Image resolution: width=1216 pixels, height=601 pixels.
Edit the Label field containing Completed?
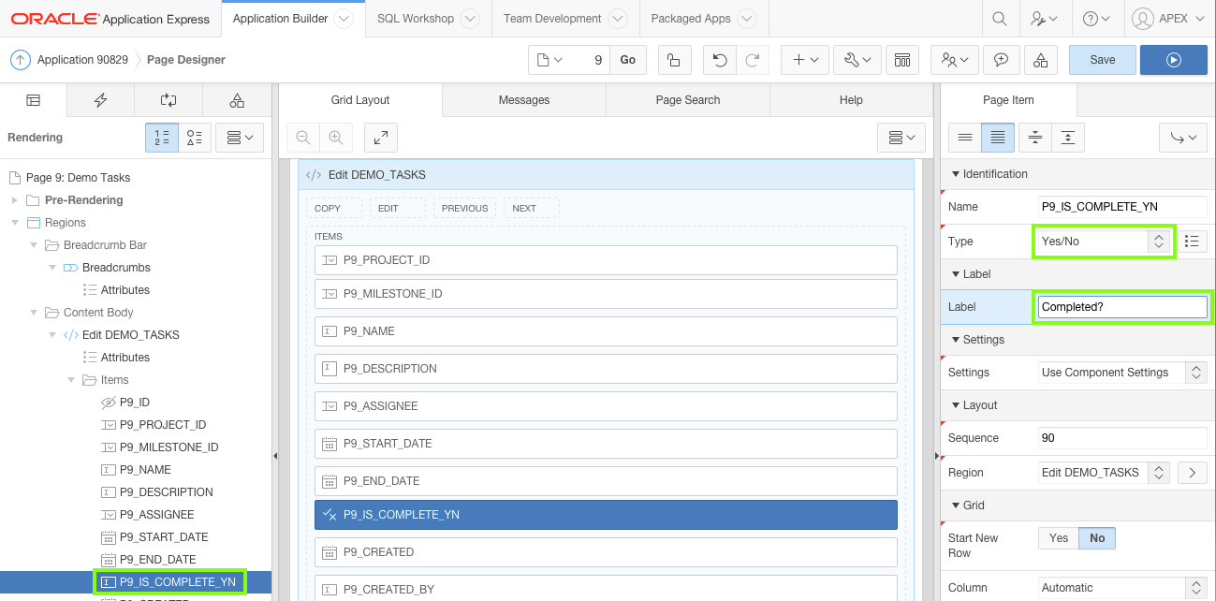[x=1121, y=306]
